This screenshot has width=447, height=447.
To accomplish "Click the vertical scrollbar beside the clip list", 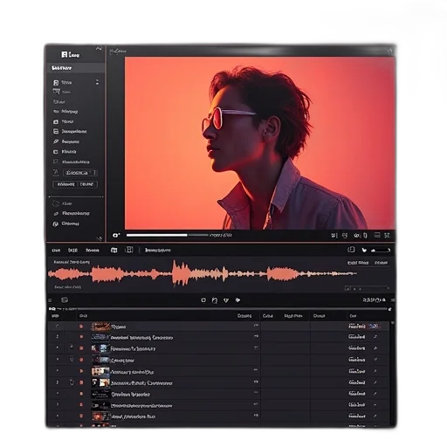I will 392,373.
